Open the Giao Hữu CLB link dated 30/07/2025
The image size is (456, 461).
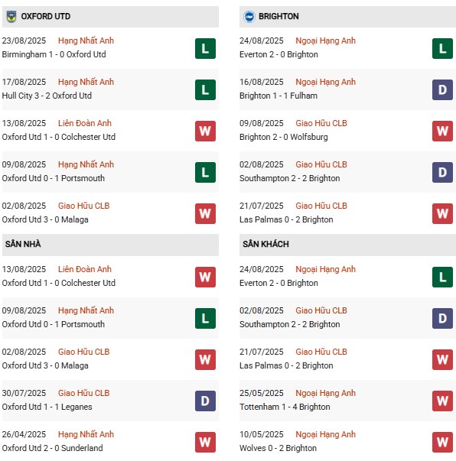pos(84,393)
